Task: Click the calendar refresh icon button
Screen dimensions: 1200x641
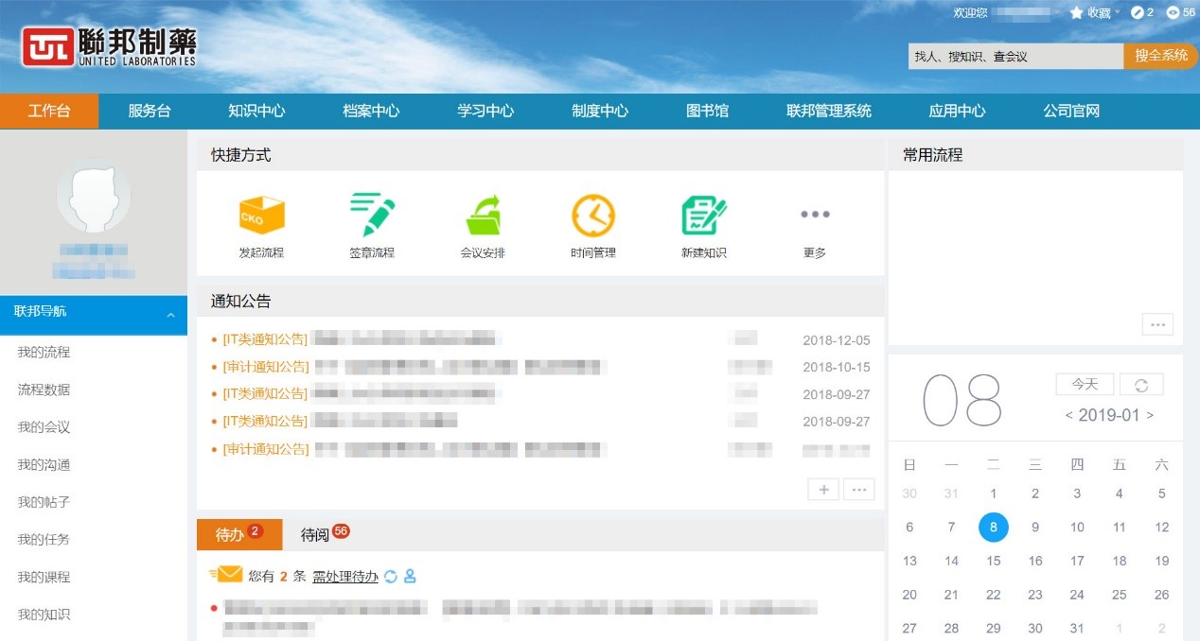Action: [1141, 385]
